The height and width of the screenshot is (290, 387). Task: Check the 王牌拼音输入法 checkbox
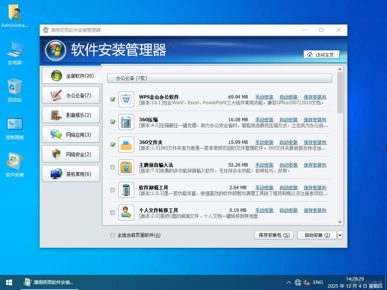[x=112, y=167]
